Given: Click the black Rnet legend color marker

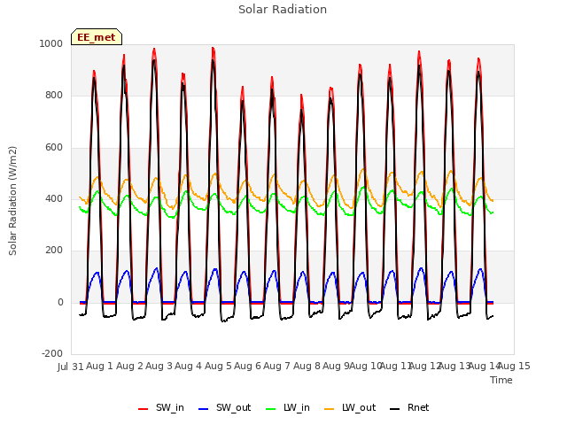Looking at the screenshot, I should point(395,409).
